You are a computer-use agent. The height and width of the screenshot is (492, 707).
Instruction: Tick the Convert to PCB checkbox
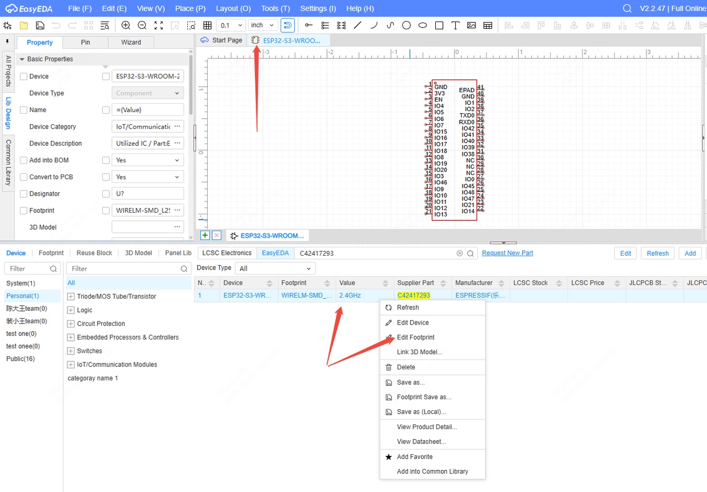[24, 177]
